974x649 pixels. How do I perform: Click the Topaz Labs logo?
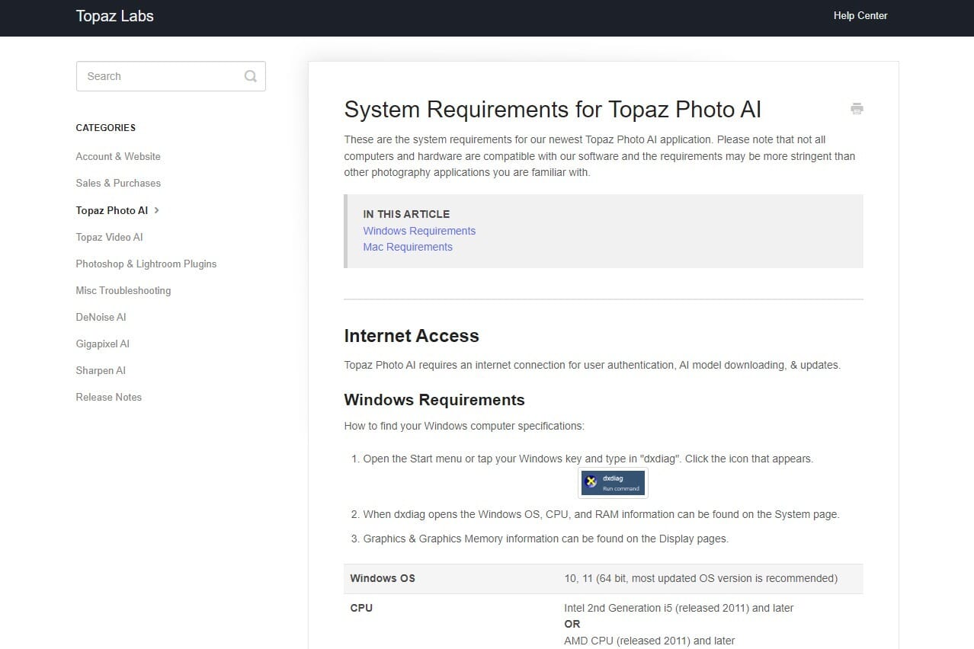pos(114,16)
